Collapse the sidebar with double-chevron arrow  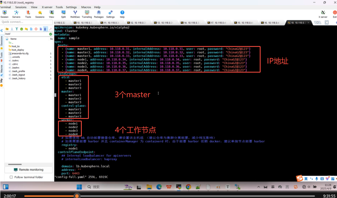pos(2,30)
